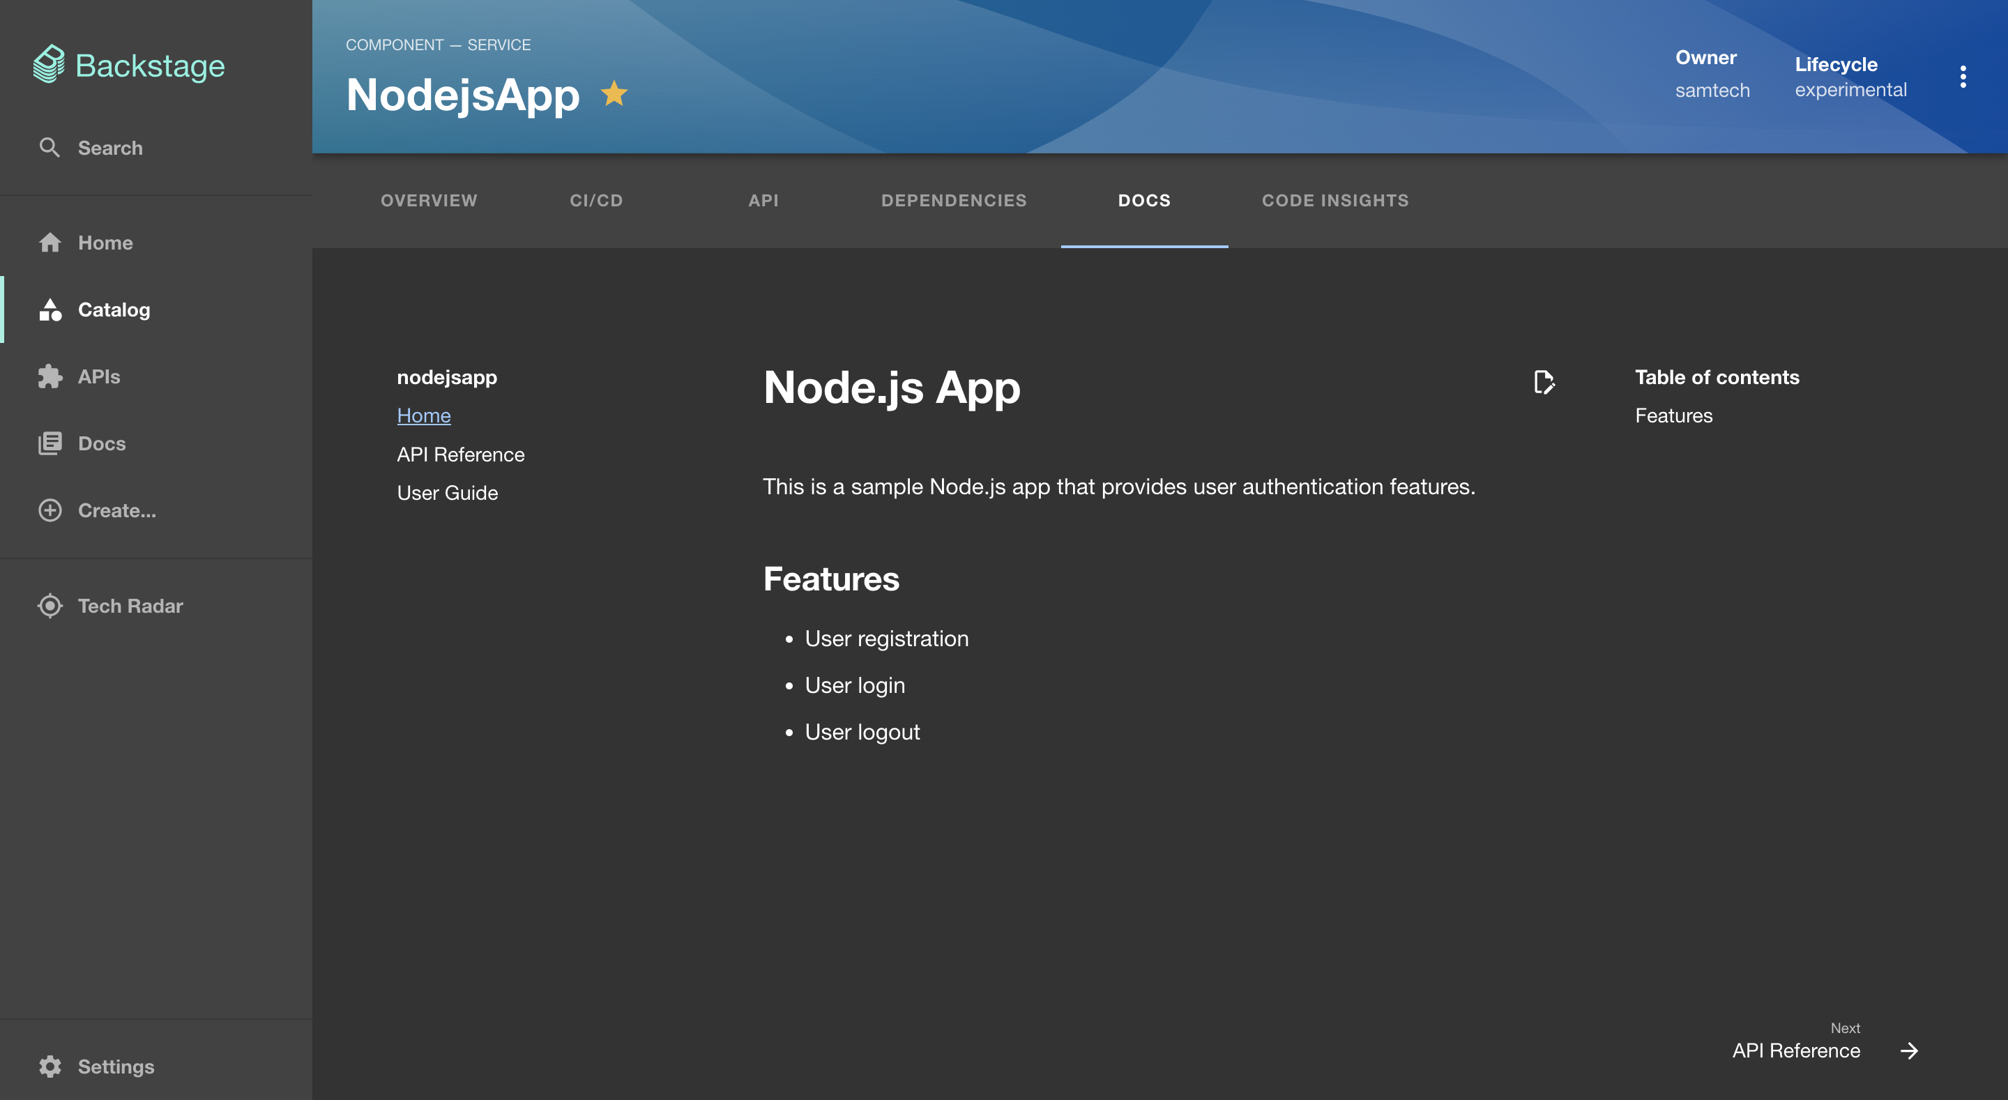Go to Next API Reference page

click(x=1825, y=1042)
